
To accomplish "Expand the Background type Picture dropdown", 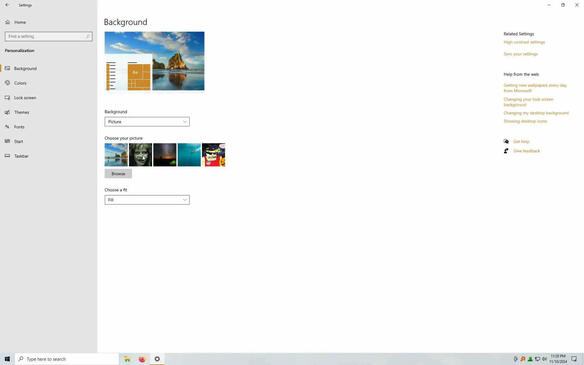I will pos(147,122).
